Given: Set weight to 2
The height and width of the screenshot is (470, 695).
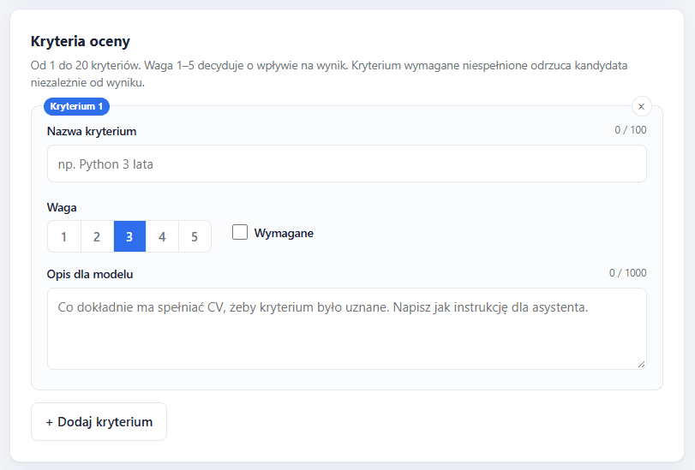Looking at the screenshot, I should point(97,236).
